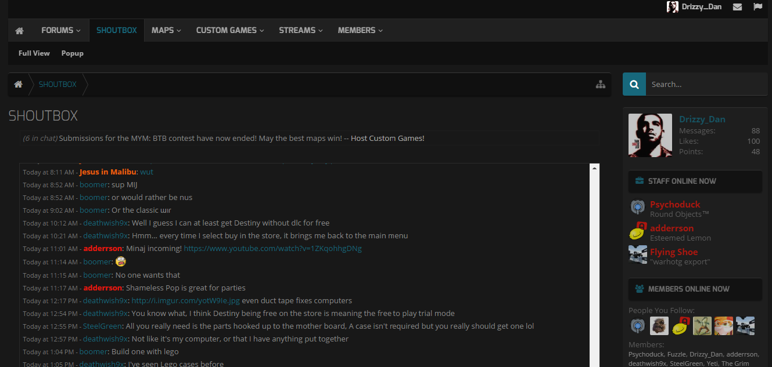Click Psychoduck's avatar in Staff Online
Image resolution: width=772 pixels, height=367 pixels.
coord(637,207)
